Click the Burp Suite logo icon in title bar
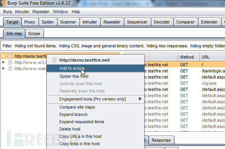 pos(3,3)
